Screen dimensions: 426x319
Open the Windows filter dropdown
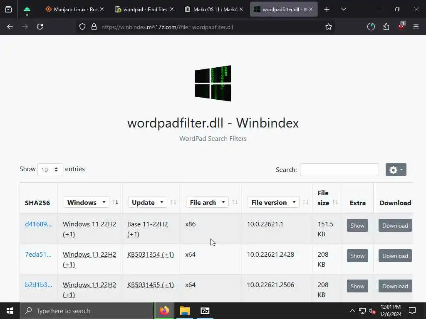[87, 202]
